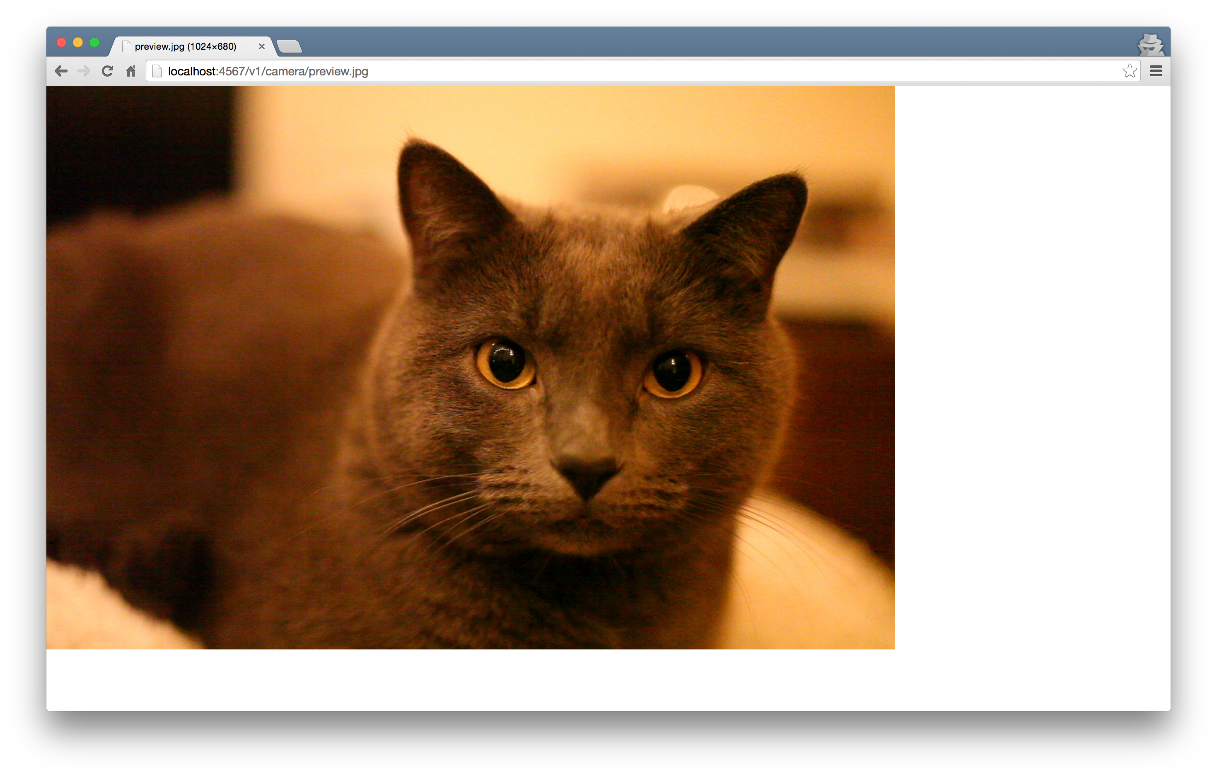Viewport: 1217px width, 777px height.
Task: Click the forward navigation arrow
Action: click(84, 71)
